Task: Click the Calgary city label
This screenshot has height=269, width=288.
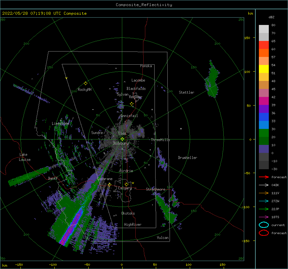Action: [125, 188]
